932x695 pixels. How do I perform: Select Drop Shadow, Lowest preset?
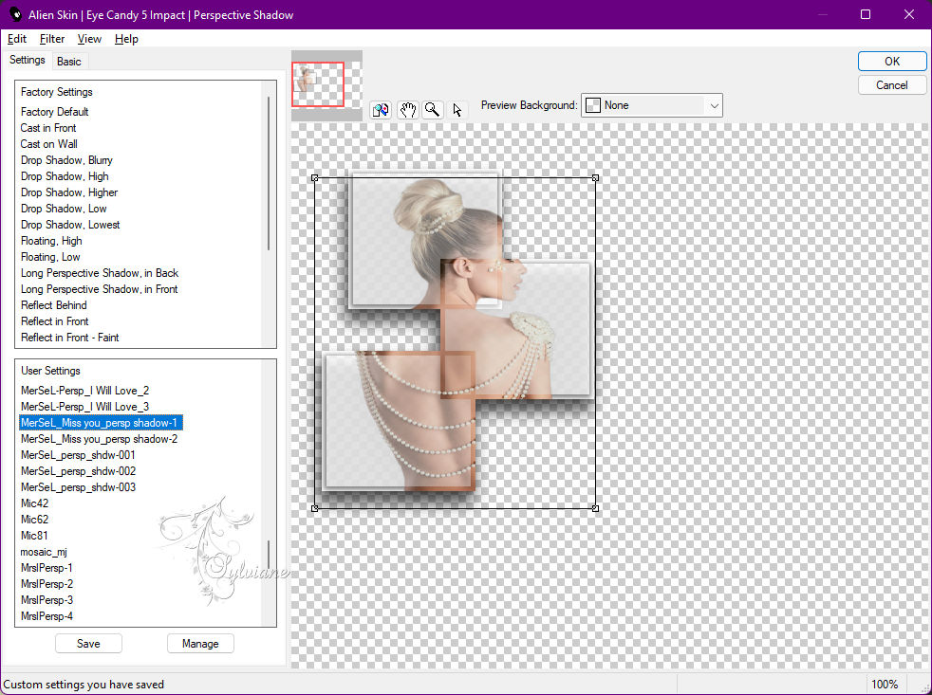coord(70,225)
